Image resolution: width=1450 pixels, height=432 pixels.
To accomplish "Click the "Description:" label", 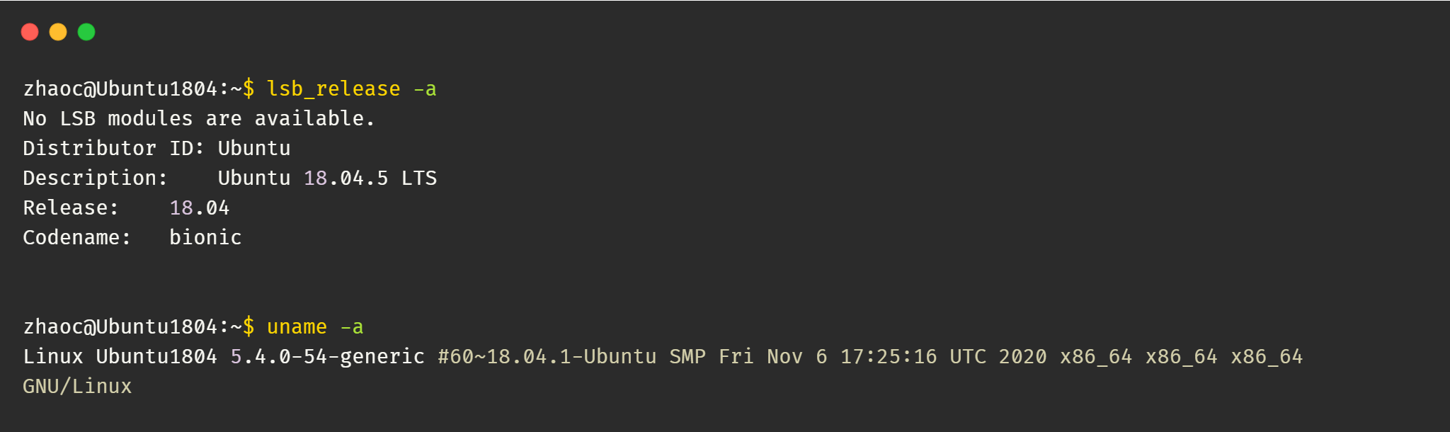I will tap(95, 178).
